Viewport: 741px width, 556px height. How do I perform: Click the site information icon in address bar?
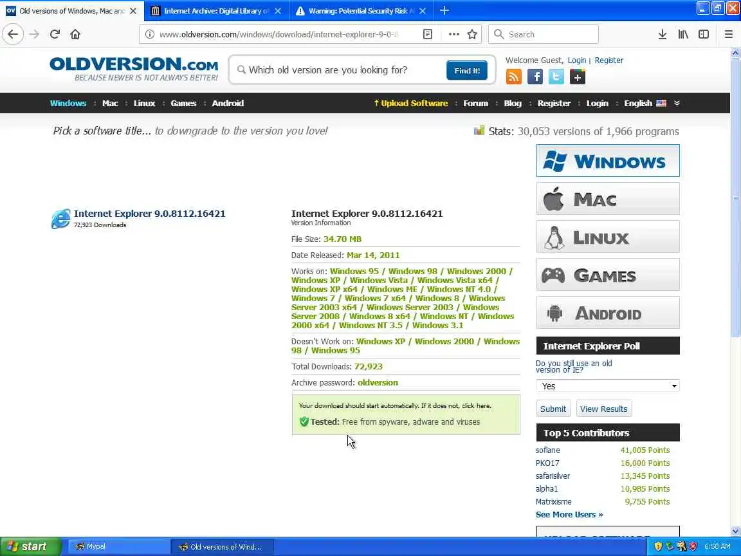coord(149,34)
